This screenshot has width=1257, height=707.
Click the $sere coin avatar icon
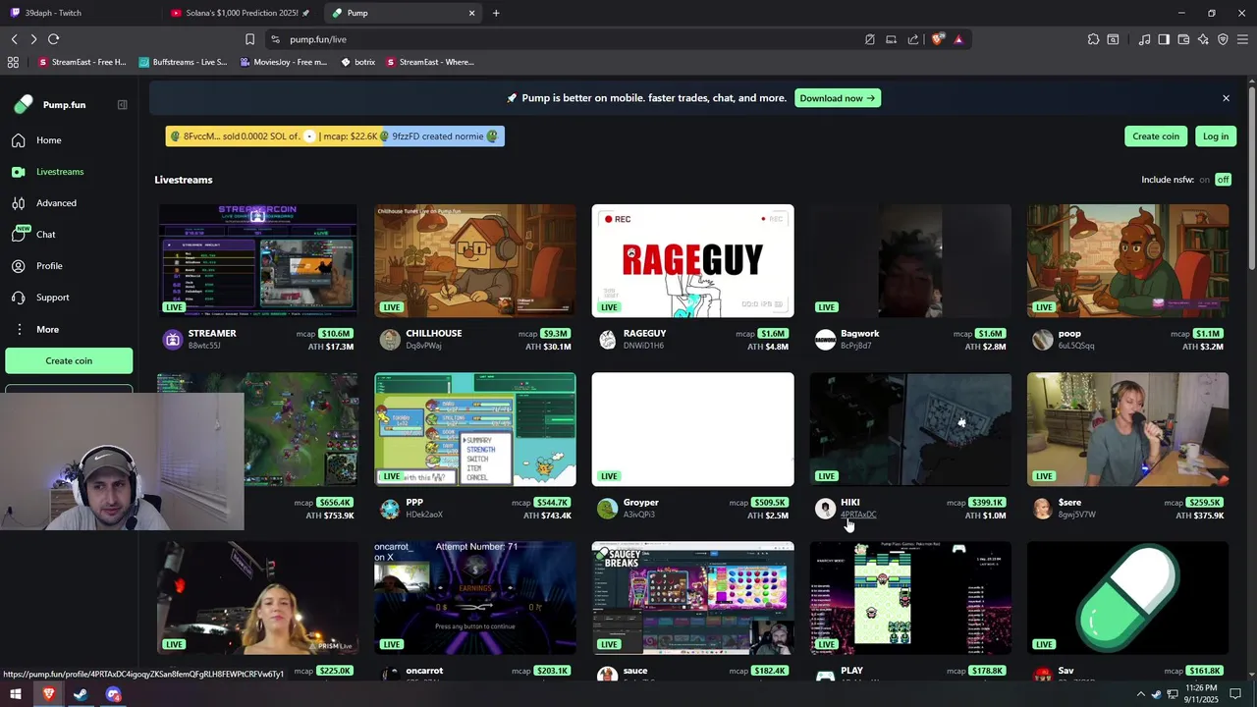point(1043,509)
